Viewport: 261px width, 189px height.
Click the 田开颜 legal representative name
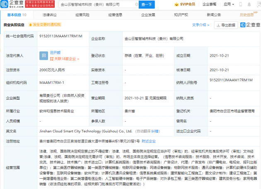coord(55,53)
